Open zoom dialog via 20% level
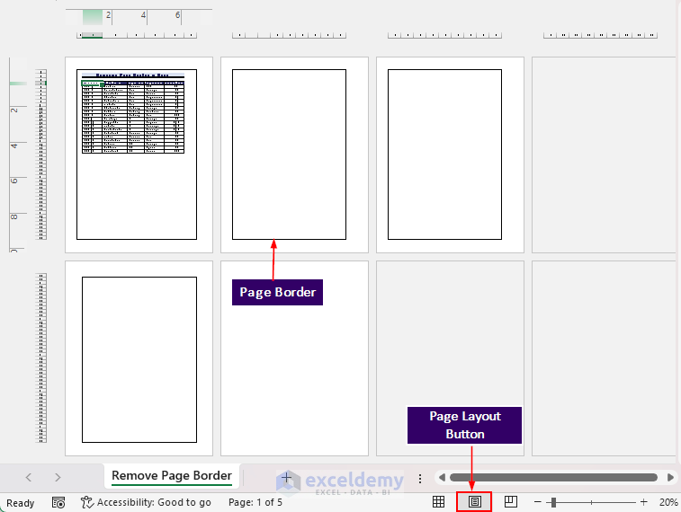The image size is (681, 512). [x=668, y=502]
